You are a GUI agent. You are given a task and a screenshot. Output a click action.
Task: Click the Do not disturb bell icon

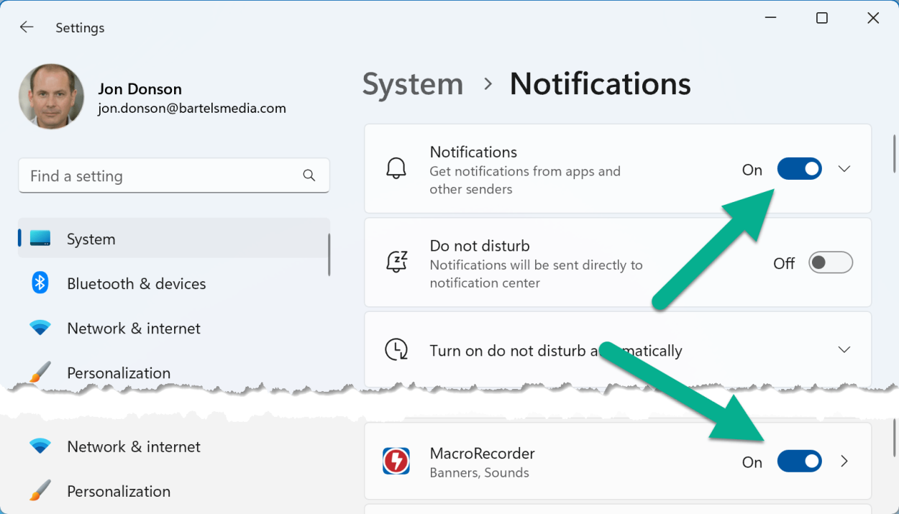(396, 262)
